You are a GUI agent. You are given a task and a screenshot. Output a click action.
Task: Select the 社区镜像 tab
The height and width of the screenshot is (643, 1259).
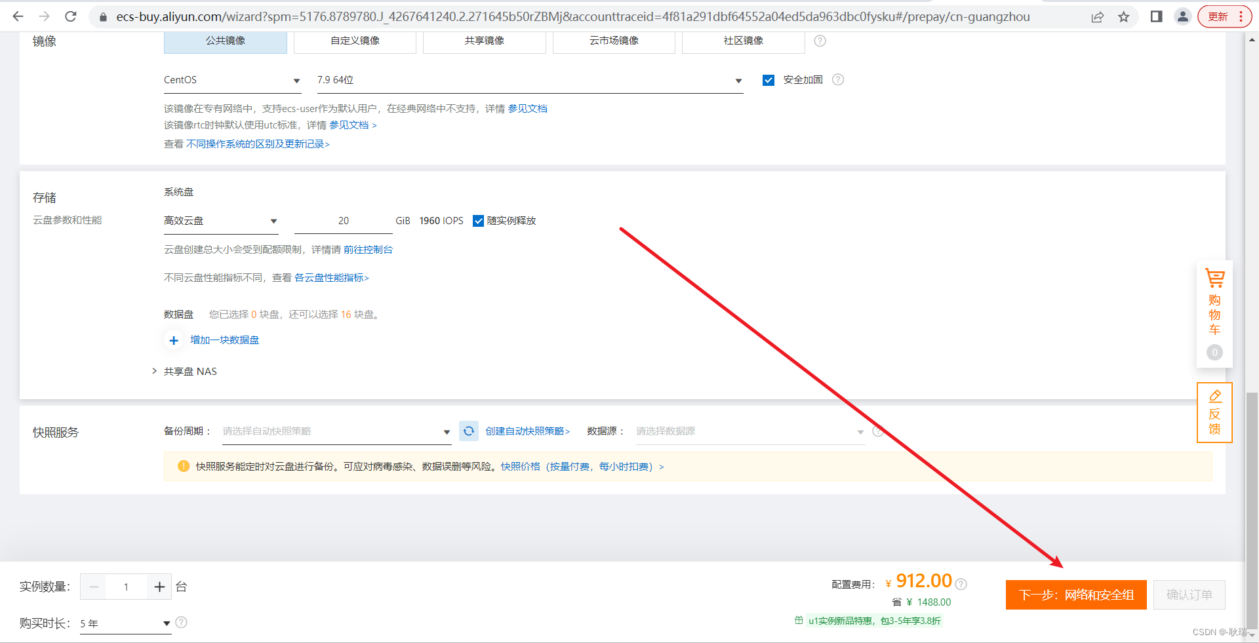pos(743,41)
